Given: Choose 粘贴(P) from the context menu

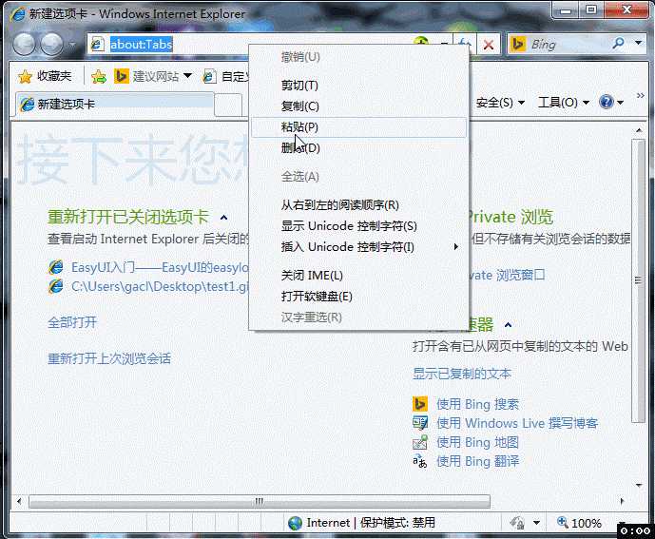Looking at the screenshot, I should coord(359,127).
